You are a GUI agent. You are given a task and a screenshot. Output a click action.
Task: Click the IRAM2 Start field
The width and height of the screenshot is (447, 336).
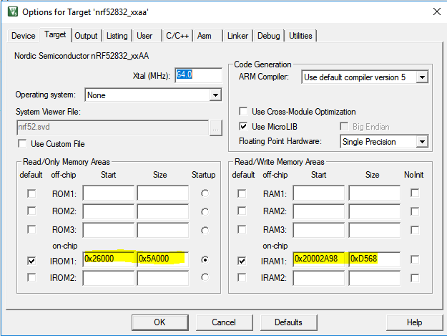(x=319, y=278)
